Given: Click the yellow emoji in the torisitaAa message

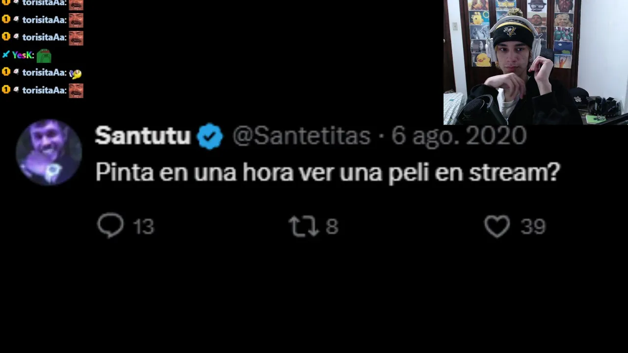Looking at the screenshot, I should pos(75,73).
